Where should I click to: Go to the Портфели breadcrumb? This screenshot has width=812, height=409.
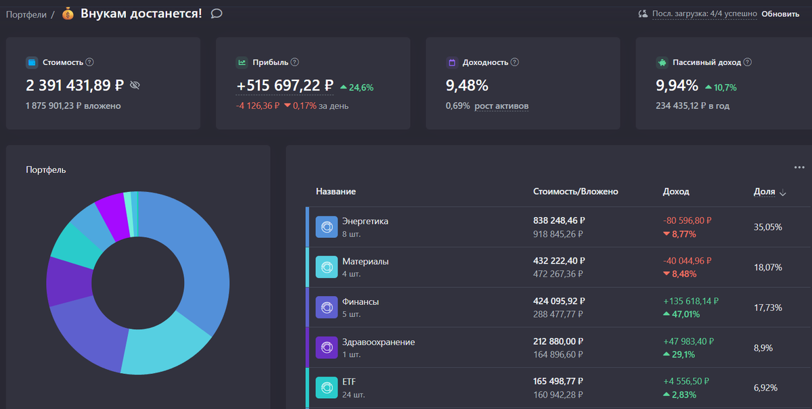tap(26, 14)
